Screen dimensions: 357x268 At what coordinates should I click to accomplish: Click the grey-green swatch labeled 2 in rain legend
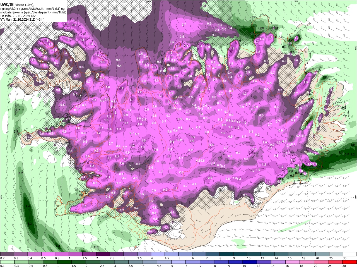pos(93,262)
